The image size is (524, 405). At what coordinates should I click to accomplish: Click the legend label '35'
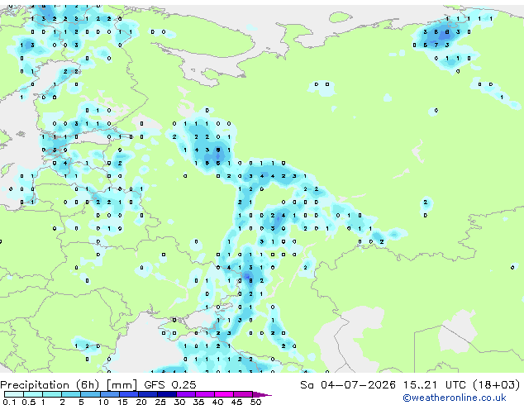[x=198, y=402]
